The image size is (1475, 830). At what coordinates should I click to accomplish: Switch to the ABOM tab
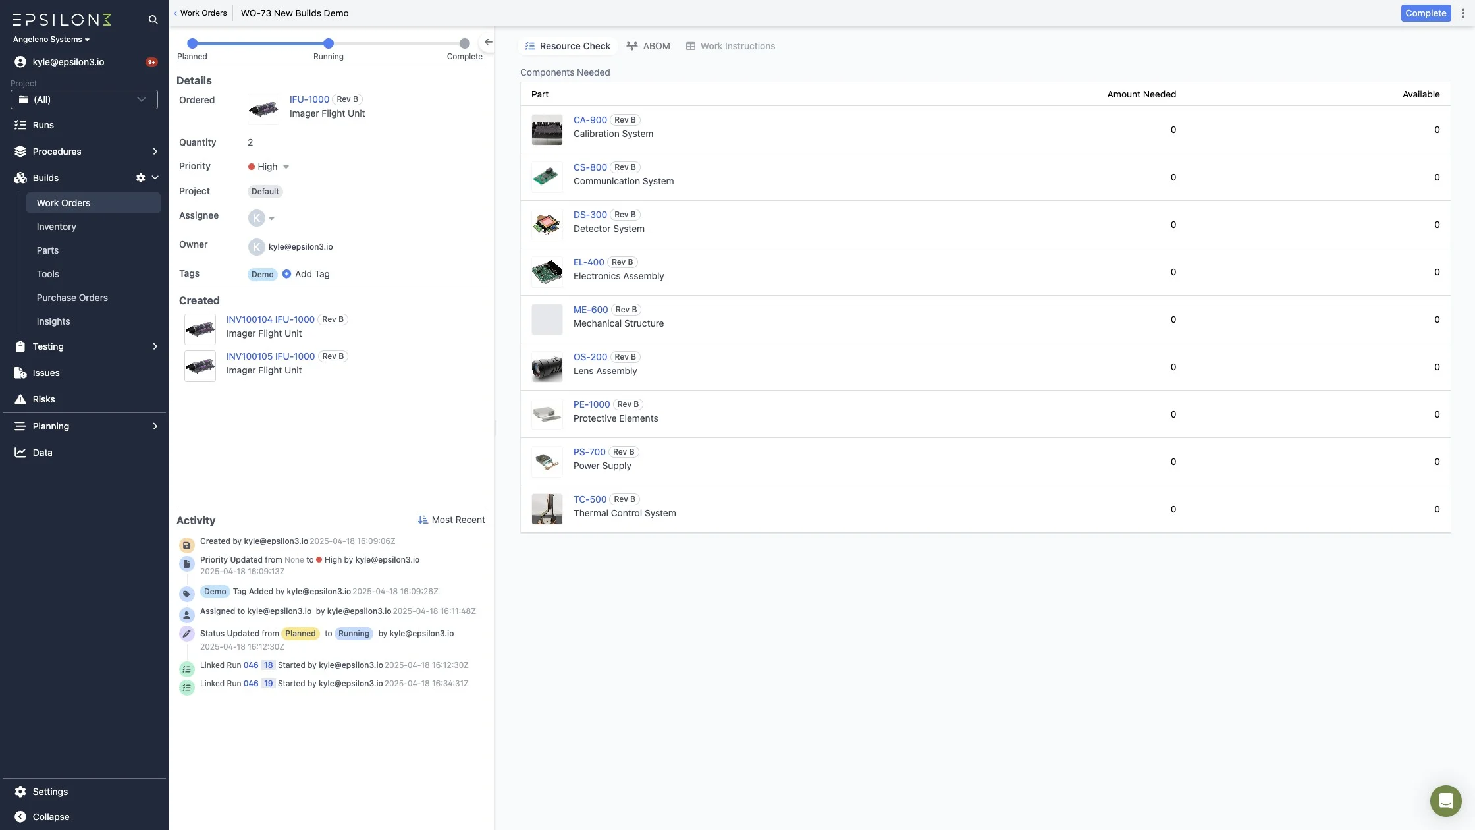pyautogui.click(x=648, y=46)
